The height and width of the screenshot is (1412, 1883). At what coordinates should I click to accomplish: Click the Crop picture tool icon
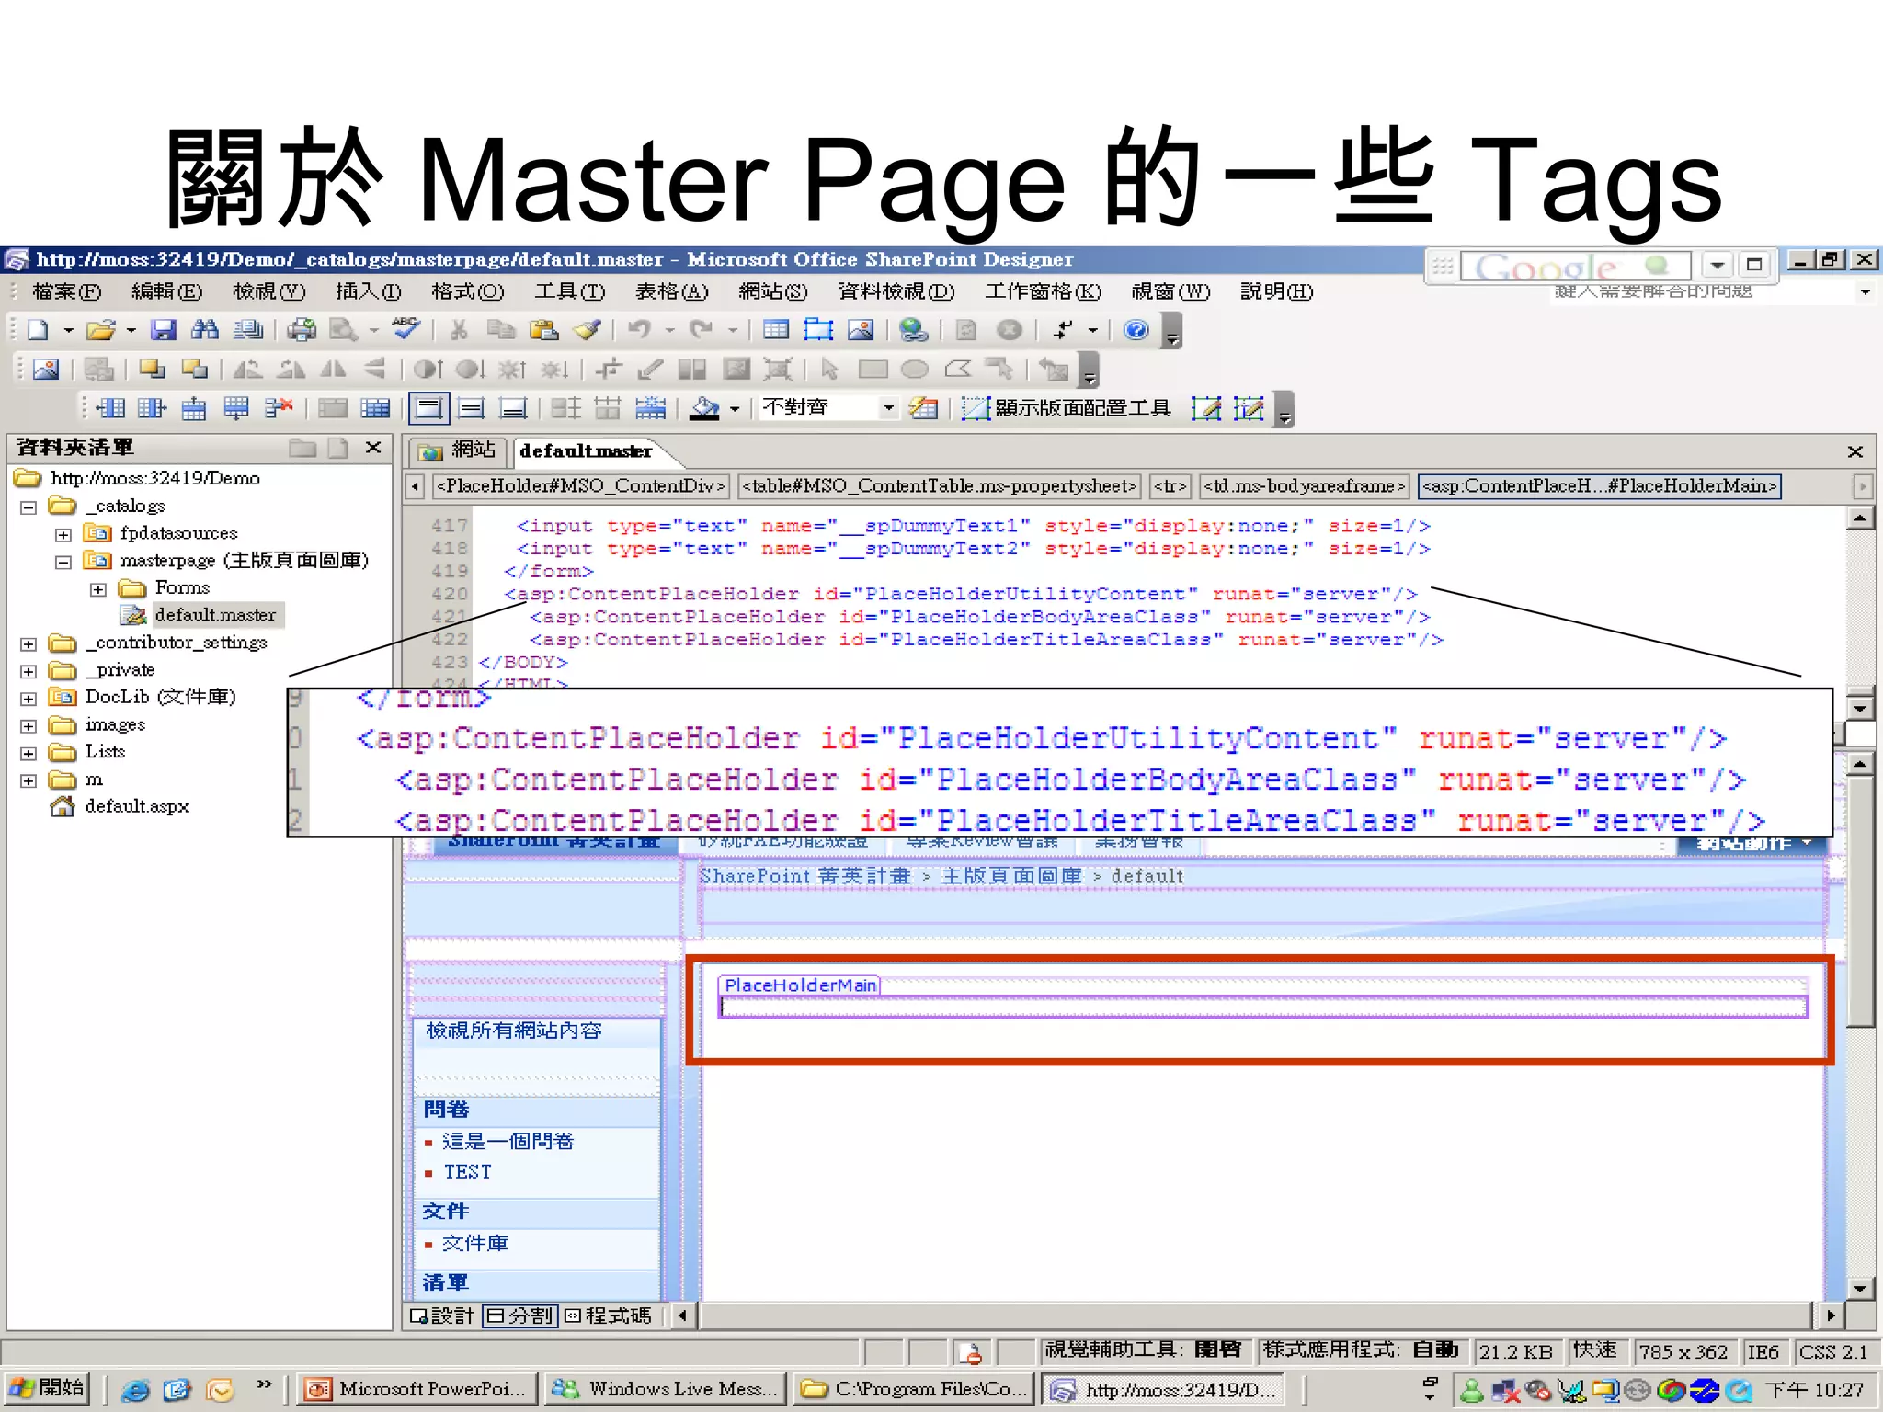point(608,370)
